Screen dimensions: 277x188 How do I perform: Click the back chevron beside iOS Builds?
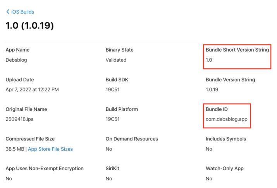click(7, 12)
